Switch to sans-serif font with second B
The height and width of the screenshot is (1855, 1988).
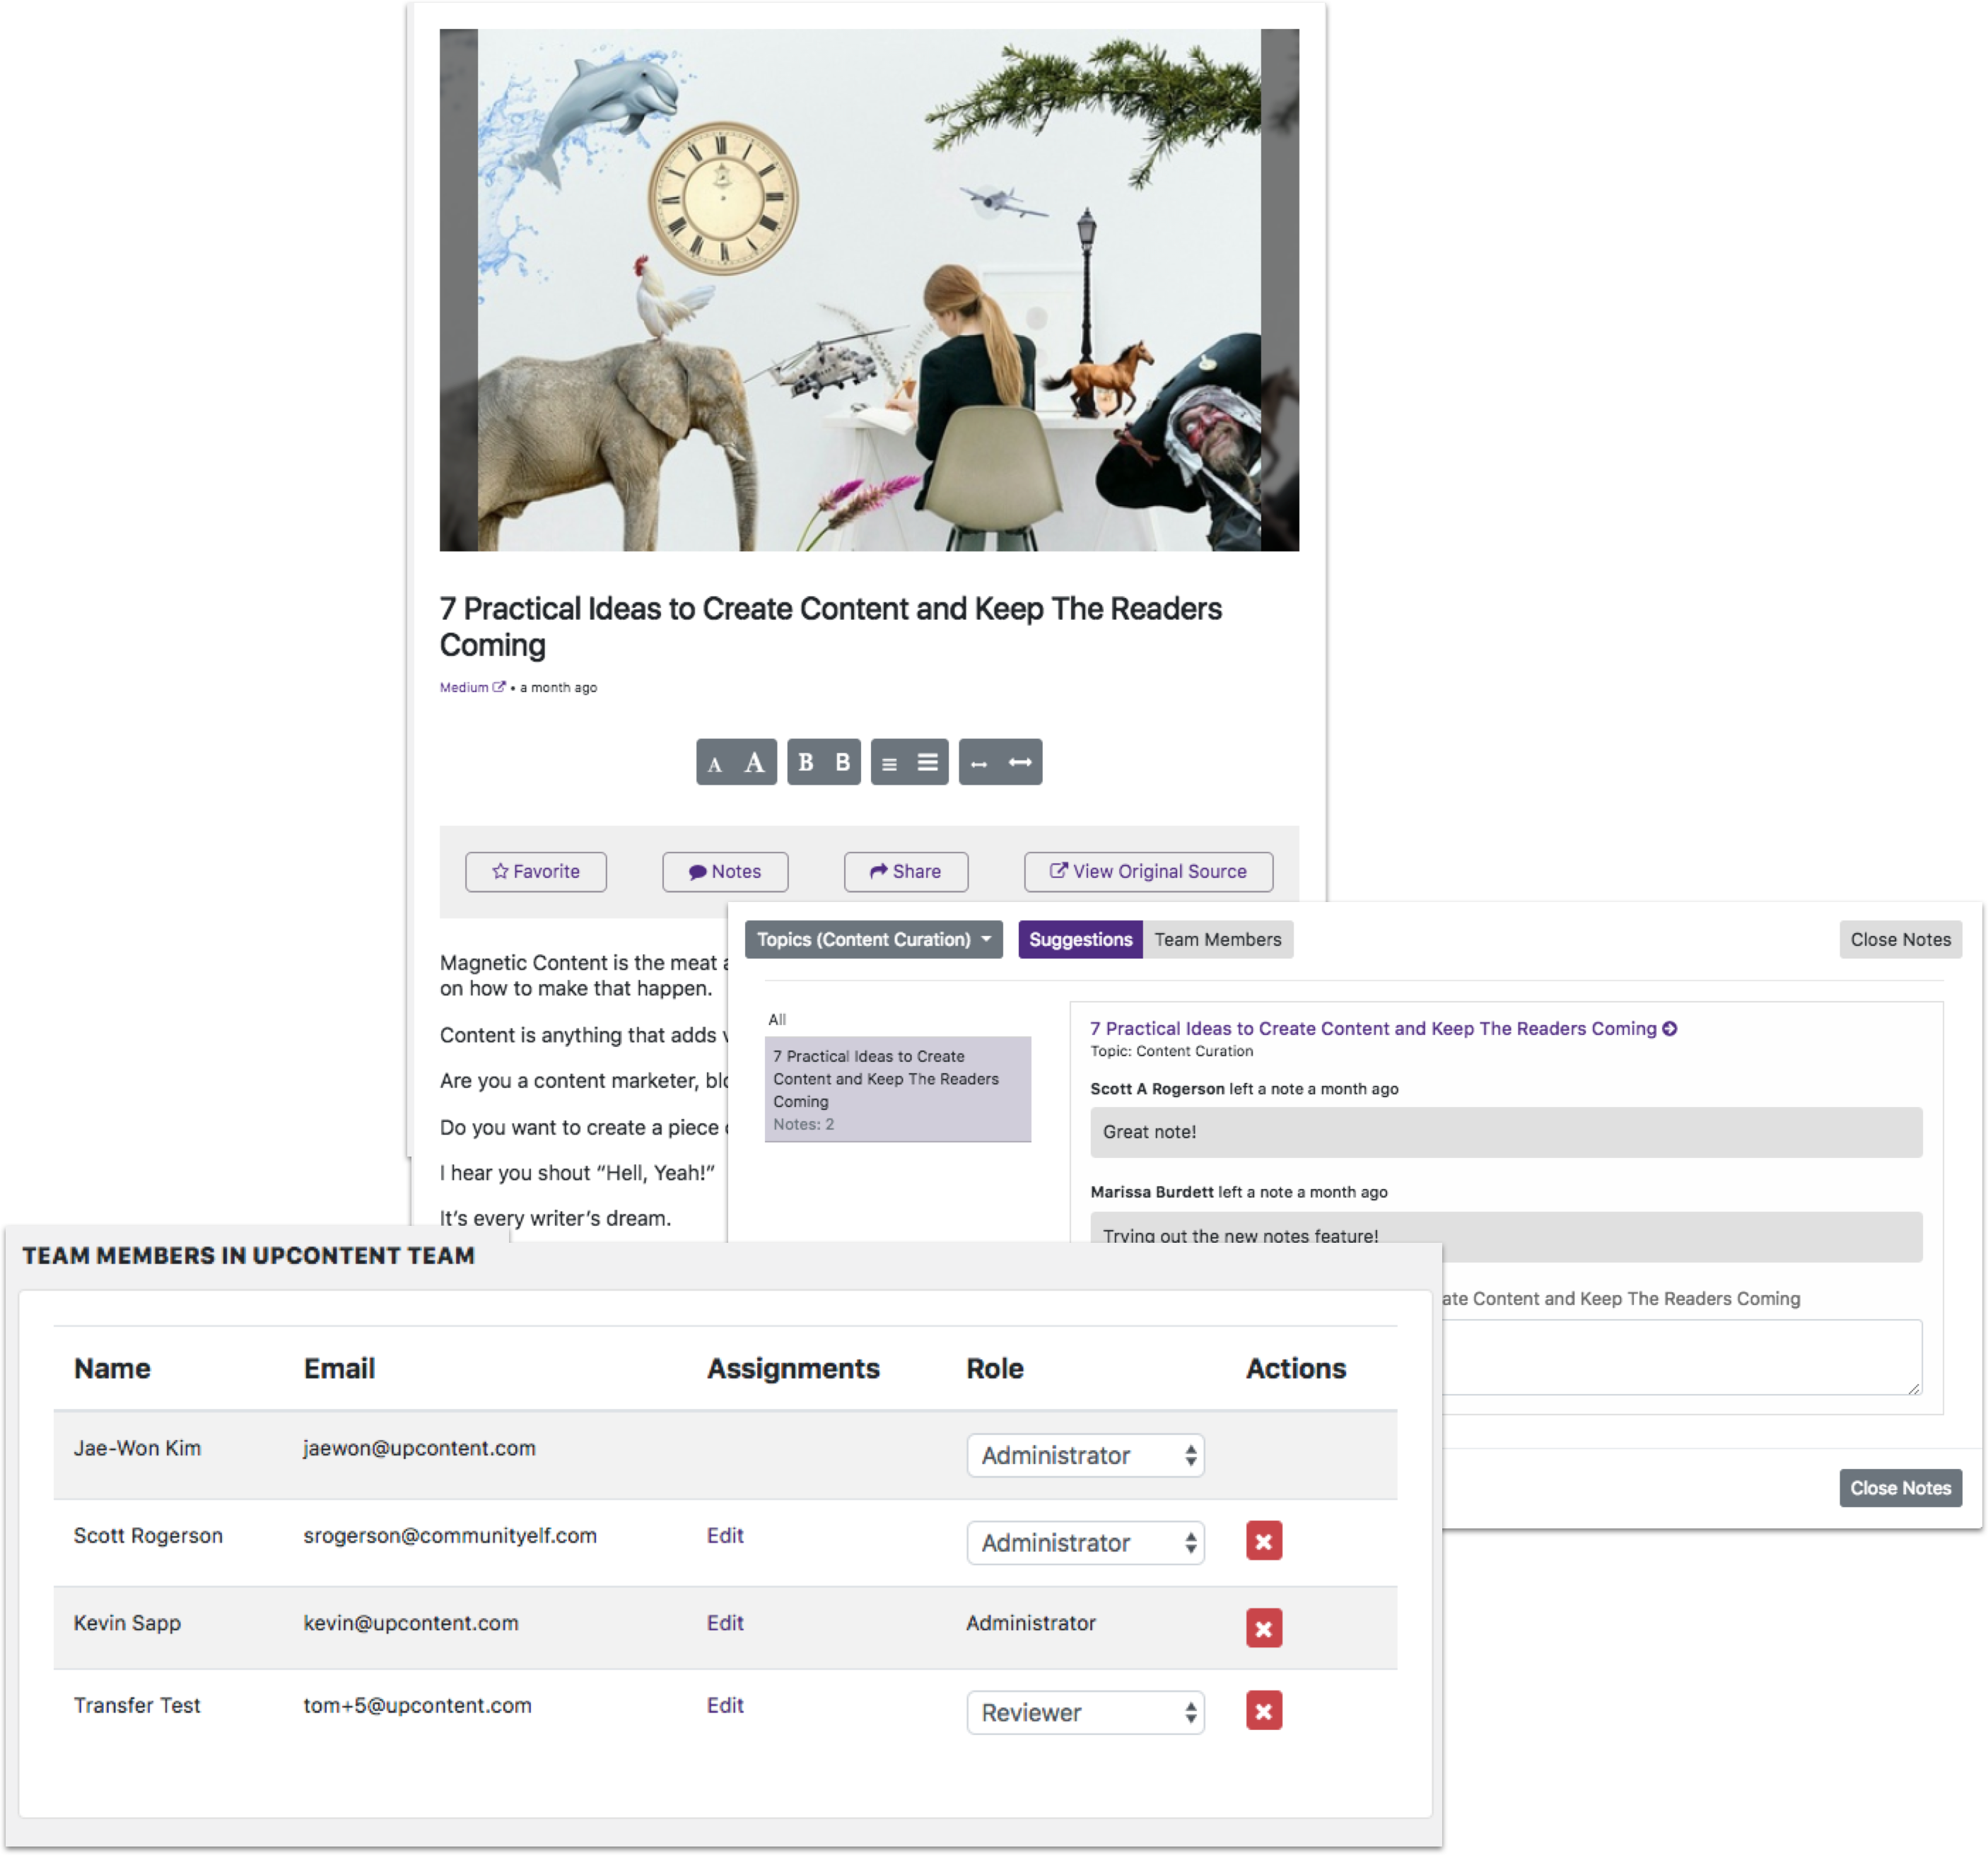[x=843, y=762]
